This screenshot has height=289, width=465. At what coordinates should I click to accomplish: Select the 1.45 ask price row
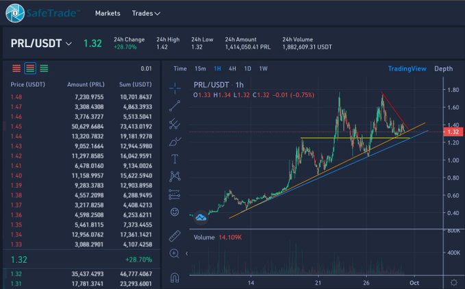click(x=81, y=126)
